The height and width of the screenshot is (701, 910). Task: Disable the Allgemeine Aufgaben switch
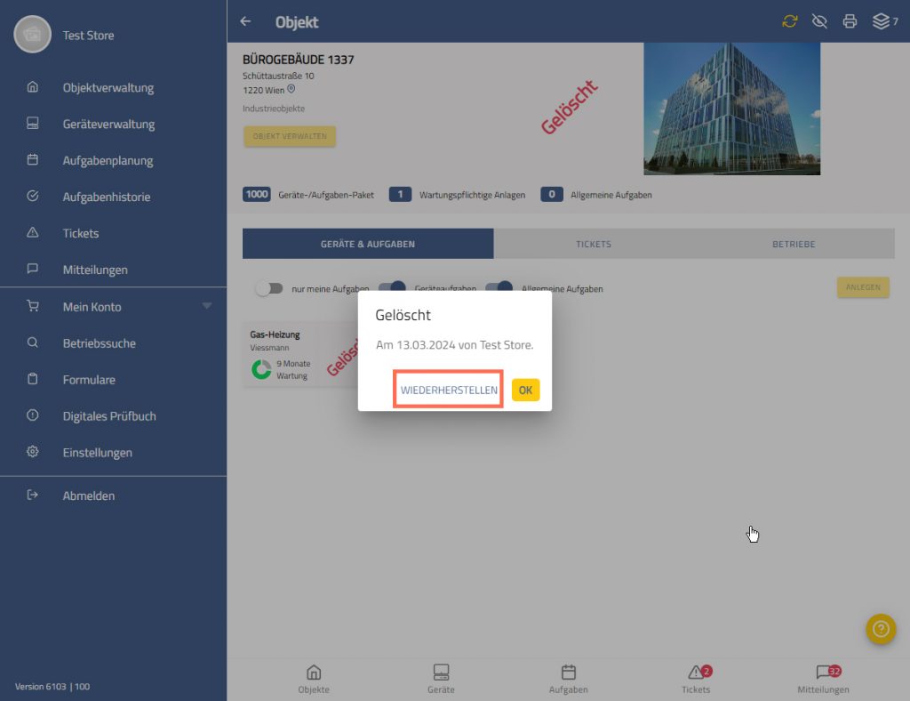[499, 288]
